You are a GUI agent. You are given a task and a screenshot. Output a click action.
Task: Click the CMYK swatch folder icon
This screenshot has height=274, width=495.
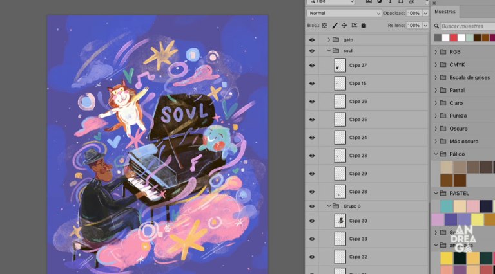tap(443, 64)
